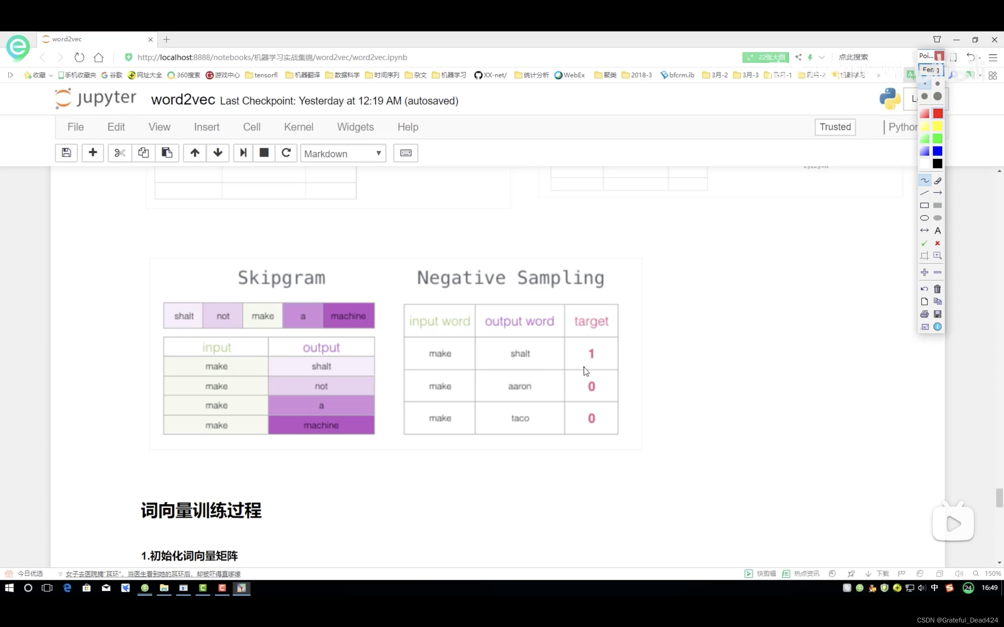Toggle the filled rectangle drawing mode
This screenshot has width=1004, height=627.
pyautogui.click(x=937, y=206)
